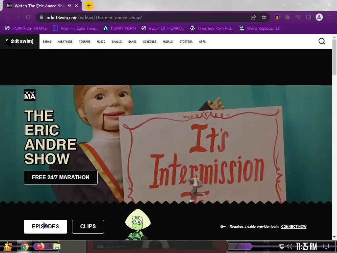This screenshot has width=337, height=253.
Task: Click scrollbar up arrow
Action: point(334,37)
